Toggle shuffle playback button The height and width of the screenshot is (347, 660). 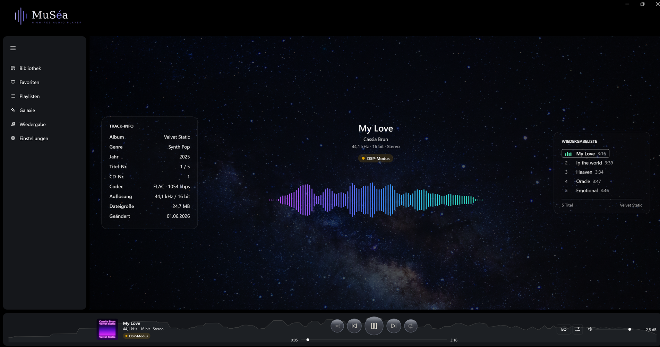[x=337, y=326]
